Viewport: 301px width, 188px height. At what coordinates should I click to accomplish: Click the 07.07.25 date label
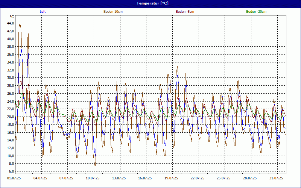(67, 178)
